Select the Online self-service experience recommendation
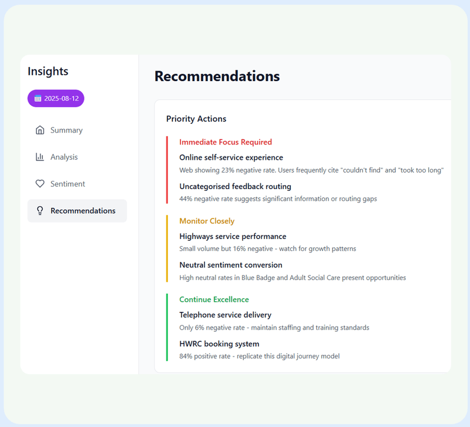470x427 pixels. [x=231, y=157]
